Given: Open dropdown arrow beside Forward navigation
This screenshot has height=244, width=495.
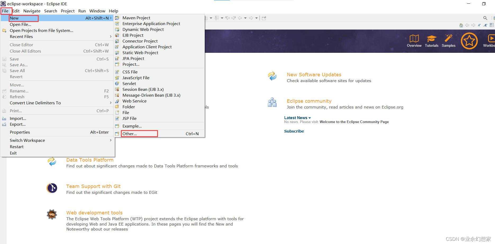Looking at the screenshot, I should tap(256, 18).
